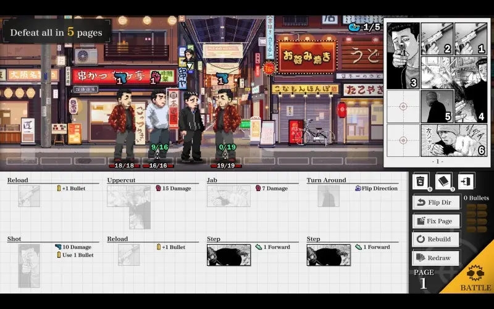The height and width of the screenshot is (309, 494).
Task: Click the Redraw cards button
Action: (x=435, y=258)
